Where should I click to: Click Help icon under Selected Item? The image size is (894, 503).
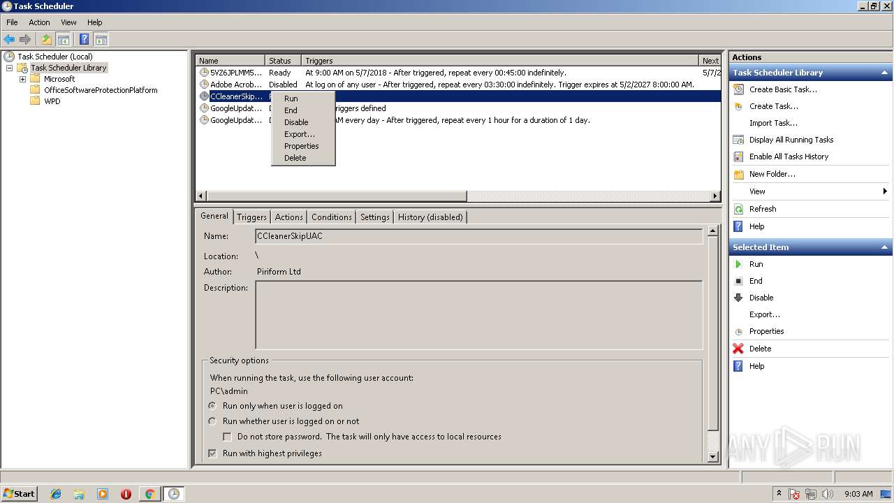click(738, 366)
